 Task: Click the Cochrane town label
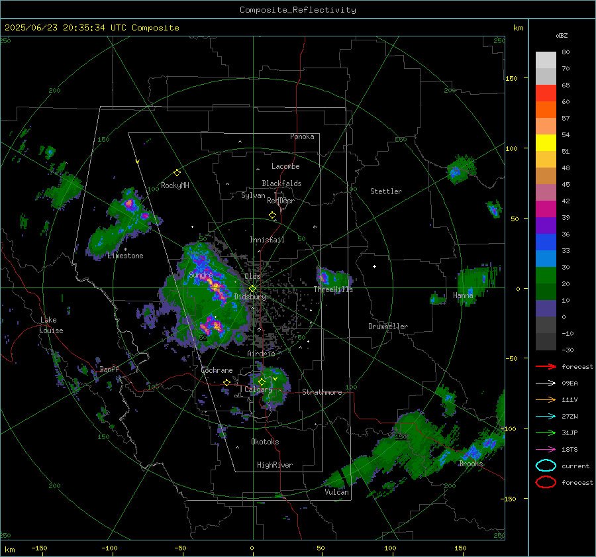coord(217,370)
